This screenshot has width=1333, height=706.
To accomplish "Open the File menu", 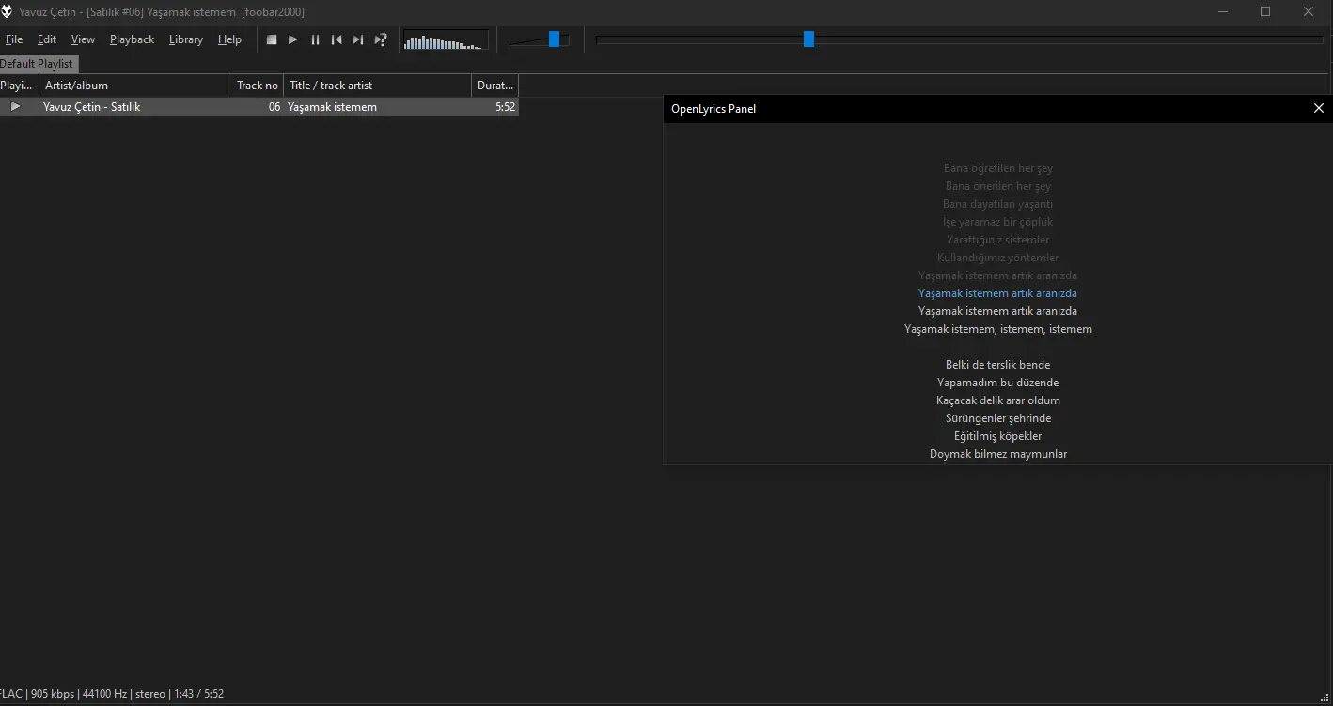I will click(x=14, y=39).
